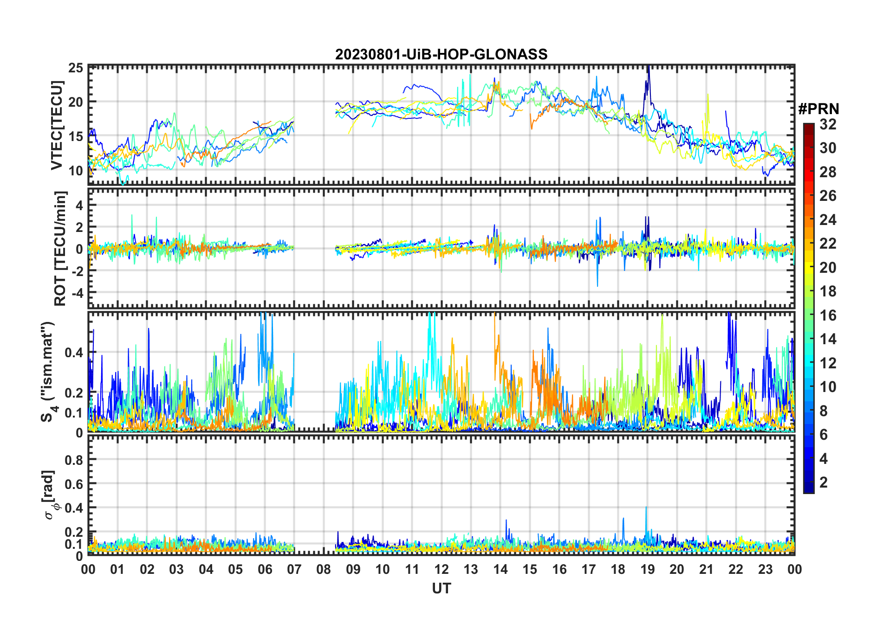Click colorbar tick label 12

[828, 363]
